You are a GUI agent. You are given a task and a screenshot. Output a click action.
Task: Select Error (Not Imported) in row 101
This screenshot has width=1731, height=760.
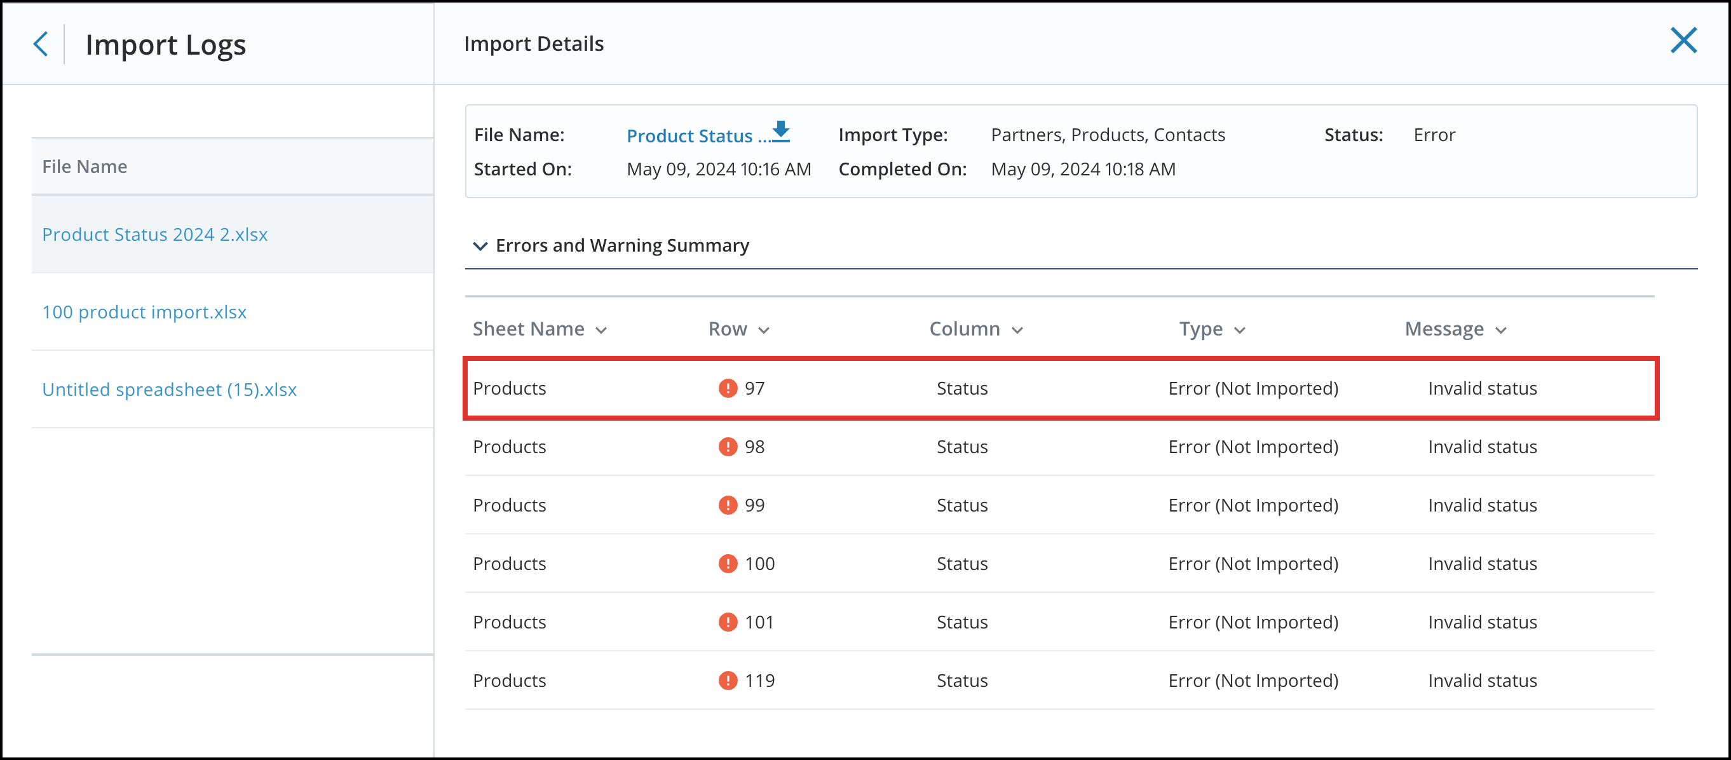[x=1253, y=621]
